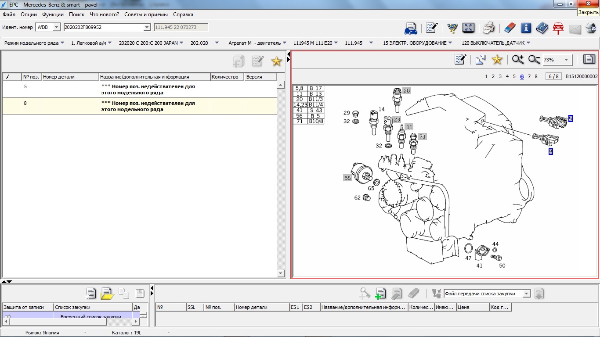
Task: Click the red car on lift icon
Action: pos(558,28)
